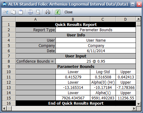Click the 'Date' label cell
This screenshot has width=143, height=113.
tap(35, 51)
